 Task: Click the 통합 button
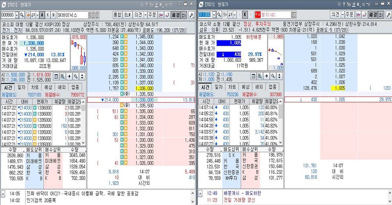(x=117, y=15)
